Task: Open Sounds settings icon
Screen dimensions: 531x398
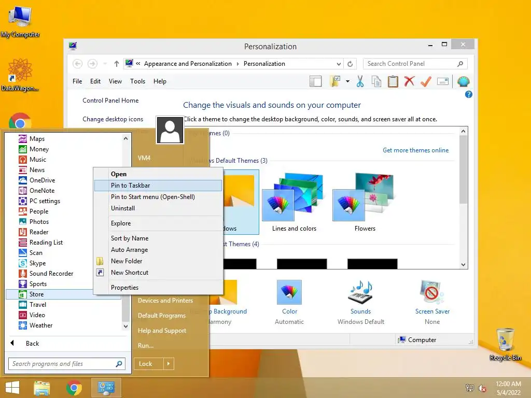Action: click(x=361, y=292)
